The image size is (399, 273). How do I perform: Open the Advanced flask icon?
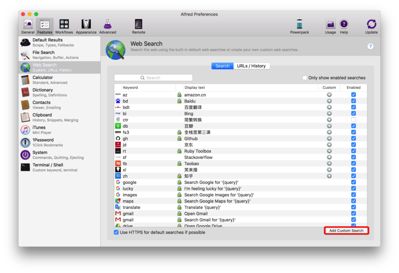(x=108, y=26)
